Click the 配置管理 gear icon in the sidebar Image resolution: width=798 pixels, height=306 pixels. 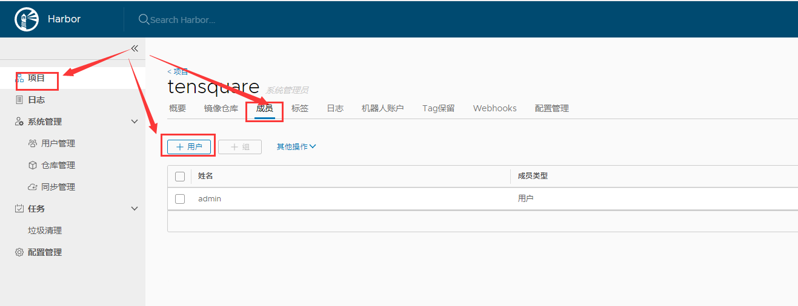click(x=19, y=252)
